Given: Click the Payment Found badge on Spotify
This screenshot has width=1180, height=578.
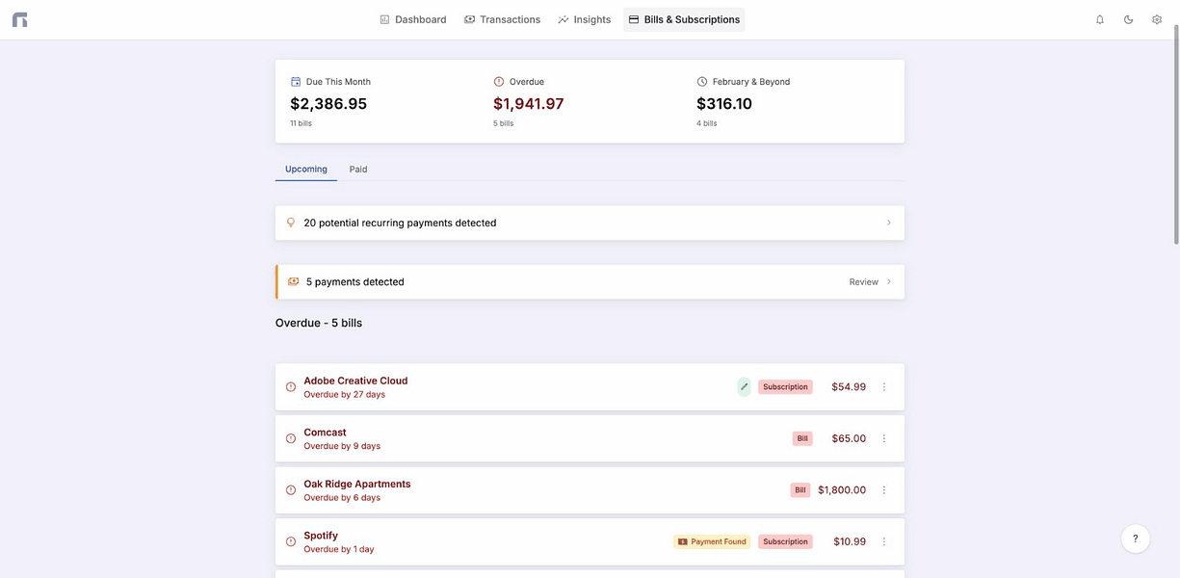Looking at the screenshot, I should (712, 541).
